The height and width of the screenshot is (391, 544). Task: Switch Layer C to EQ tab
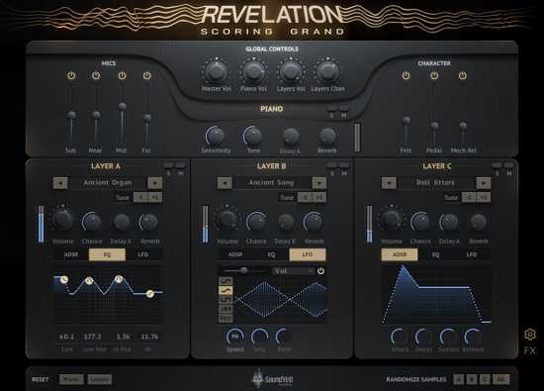436,254
